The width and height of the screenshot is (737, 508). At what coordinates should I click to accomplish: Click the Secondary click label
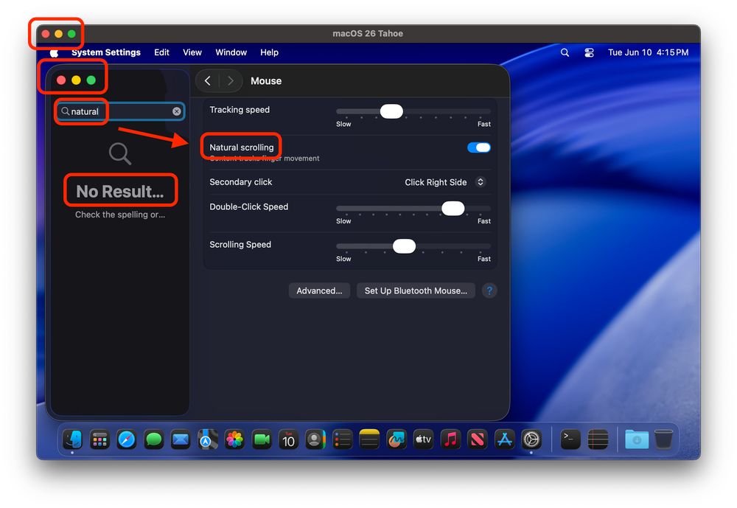pyautogui.click(x=241, y=182)
